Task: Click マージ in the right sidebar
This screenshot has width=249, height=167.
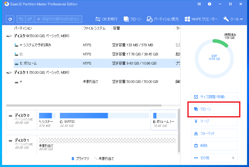Action: pos(214,121)
